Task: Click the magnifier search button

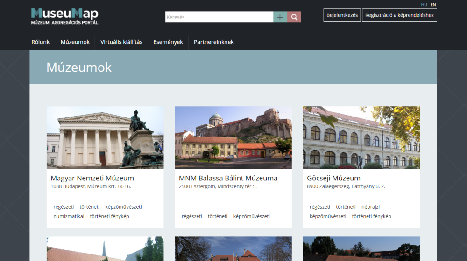Action: click(294, 17)
